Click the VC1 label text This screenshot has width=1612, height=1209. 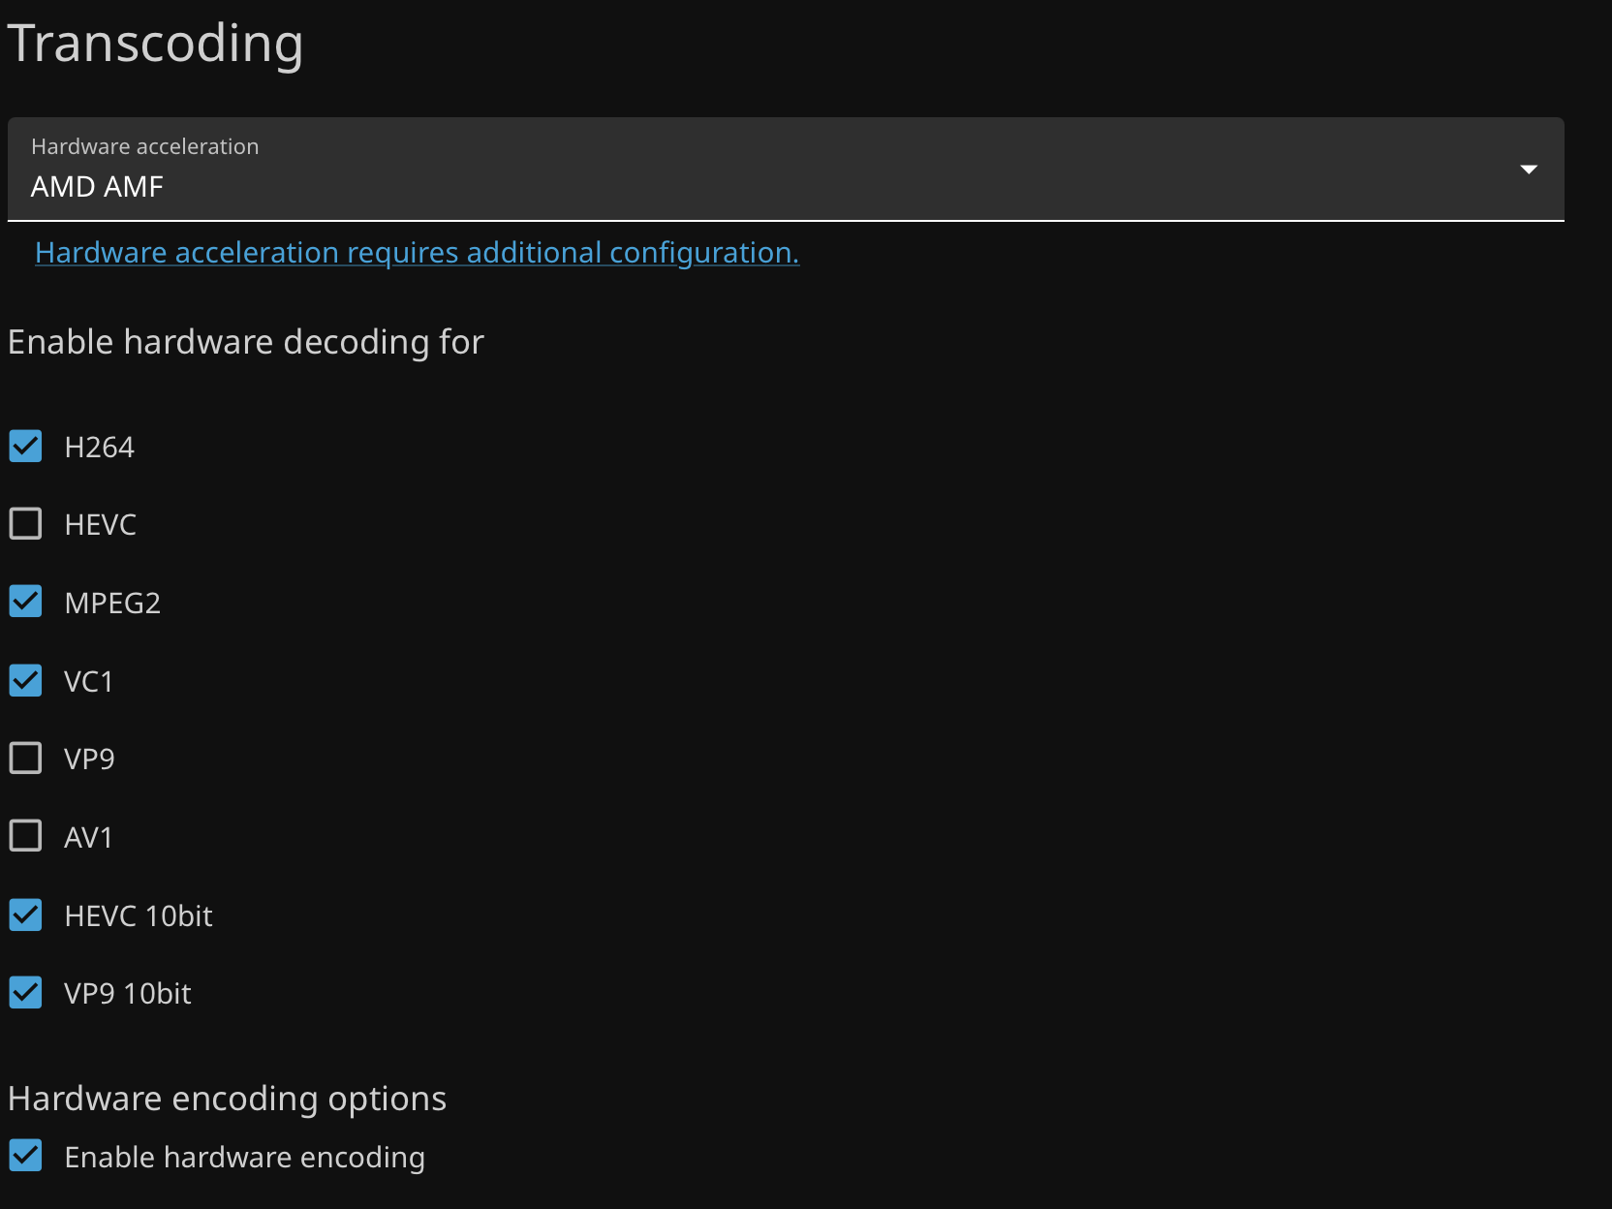point(88,682)
